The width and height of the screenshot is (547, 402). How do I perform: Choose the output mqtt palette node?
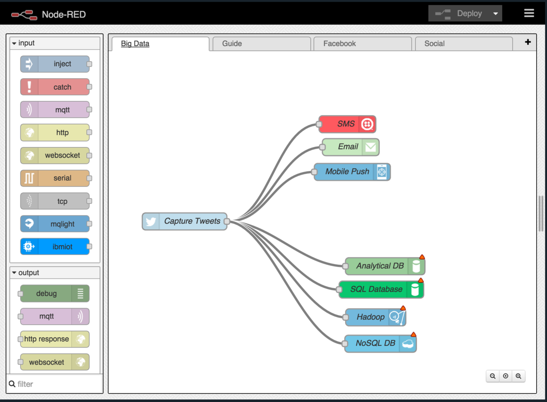pyautogui.click(x=55, y=316)
